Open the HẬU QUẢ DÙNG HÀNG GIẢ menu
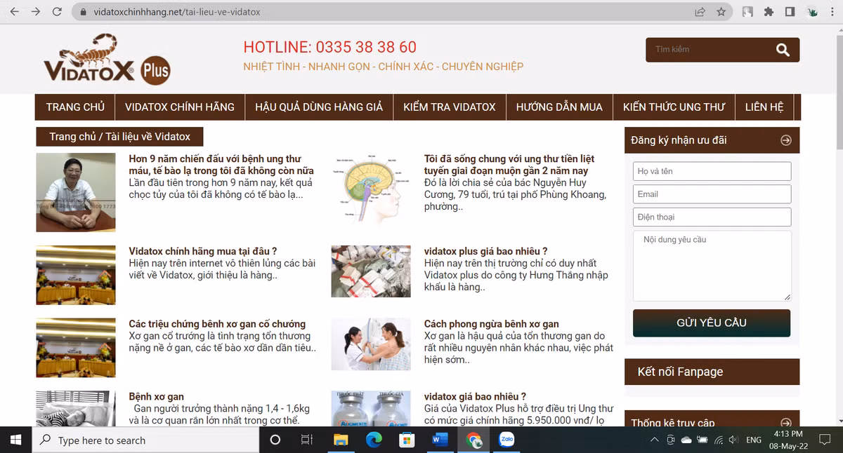Image resolution: width=843 pixels, height=453 pixels. (x=319, y=107)
